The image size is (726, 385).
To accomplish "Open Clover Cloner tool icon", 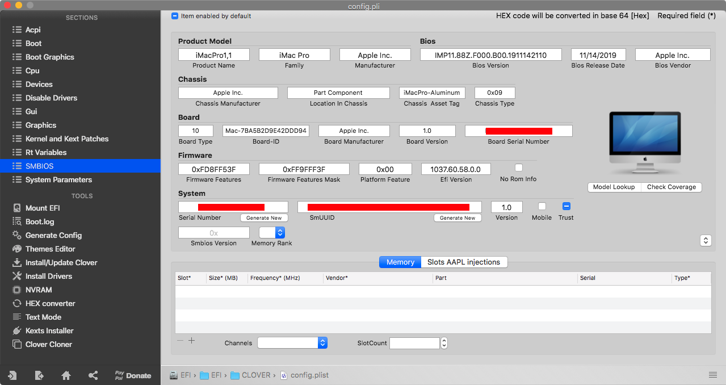I will coord(17,345).
